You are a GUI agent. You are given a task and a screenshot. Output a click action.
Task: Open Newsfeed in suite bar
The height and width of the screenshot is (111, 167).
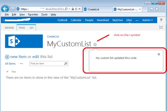[x=103, y=20]
